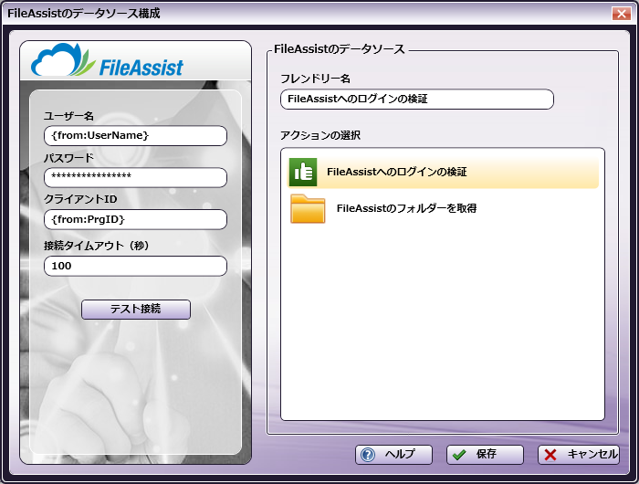The image size is (639, 484).
Task: Click the 接続タイムアウト（秒） label
Action: tap(97, 246)
